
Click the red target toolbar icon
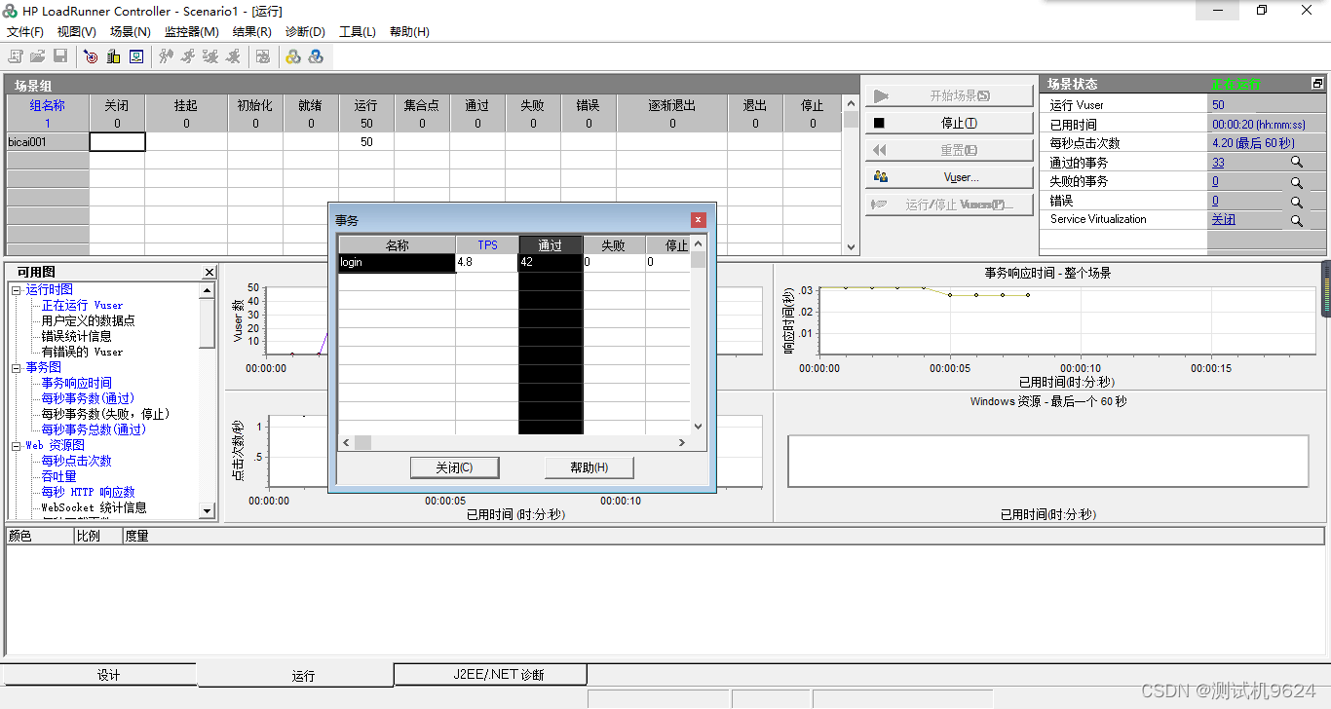pyautogui.click(x=91, y=56)
